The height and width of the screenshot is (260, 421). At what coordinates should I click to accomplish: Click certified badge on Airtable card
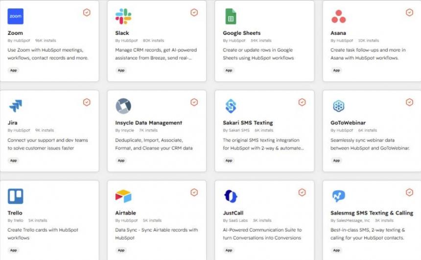194,192
